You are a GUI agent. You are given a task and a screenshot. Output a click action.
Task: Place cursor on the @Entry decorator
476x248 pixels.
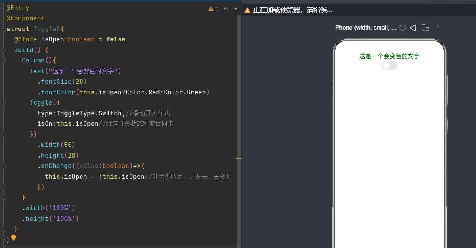point(18,8)
